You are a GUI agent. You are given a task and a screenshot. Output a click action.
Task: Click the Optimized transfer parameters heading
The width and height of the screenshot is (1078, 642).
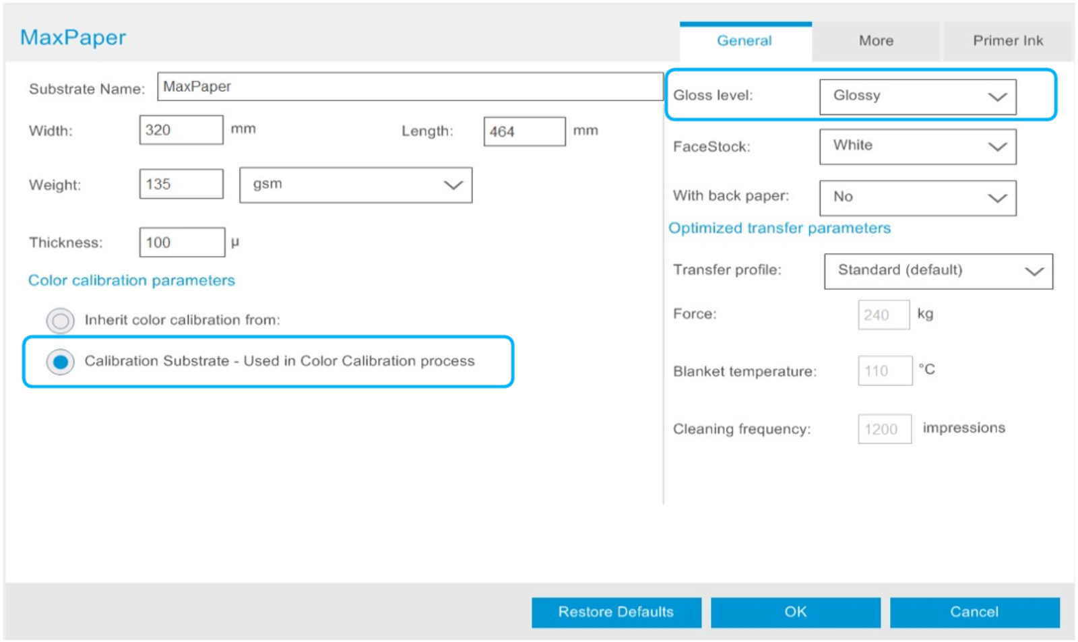point(779,228)
